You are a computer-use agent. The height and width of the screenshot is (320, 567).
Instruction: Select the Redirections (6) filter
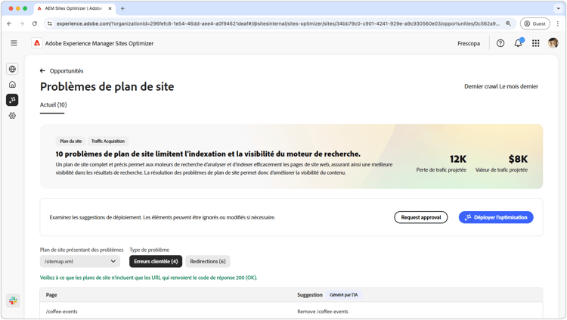[x=208, y=261]
